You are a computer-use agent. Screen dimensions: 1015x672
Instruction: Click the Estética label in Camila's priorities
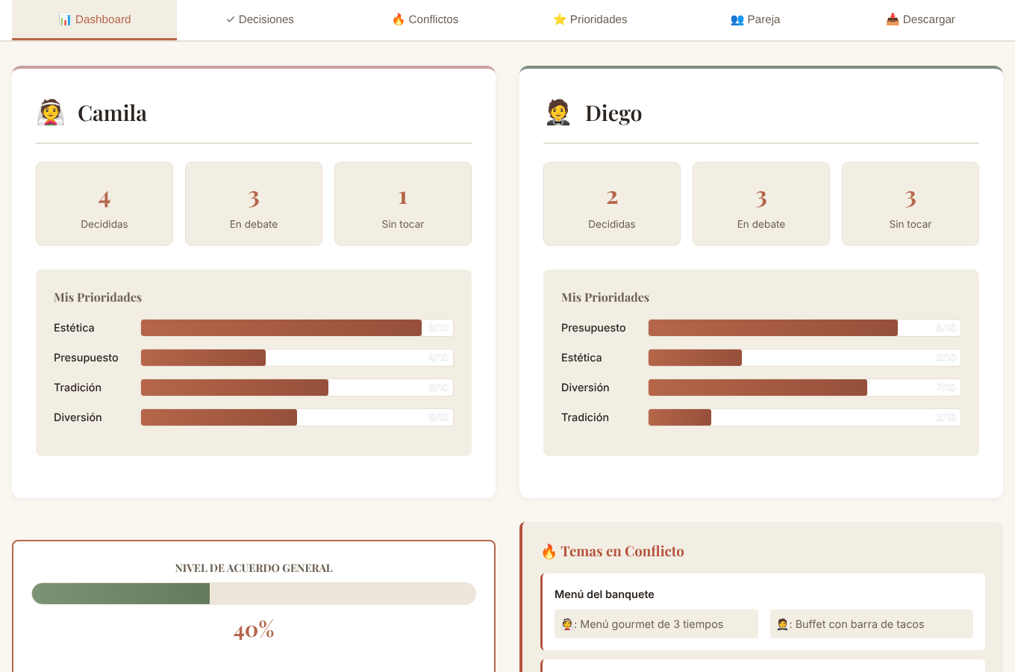(74, 328)
